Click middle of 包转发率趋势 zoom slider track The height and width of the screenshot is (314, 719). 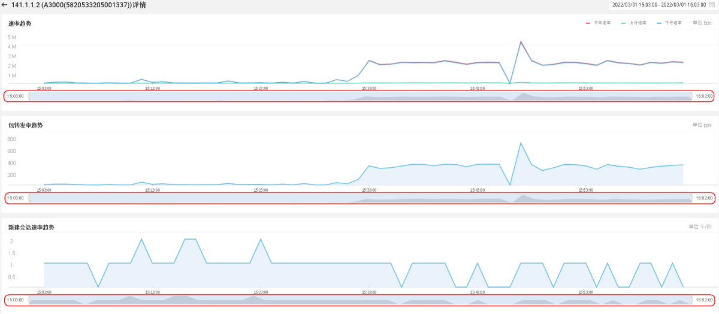(359, 198)
